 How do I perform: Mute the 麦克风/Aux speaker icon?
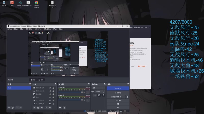85,92
